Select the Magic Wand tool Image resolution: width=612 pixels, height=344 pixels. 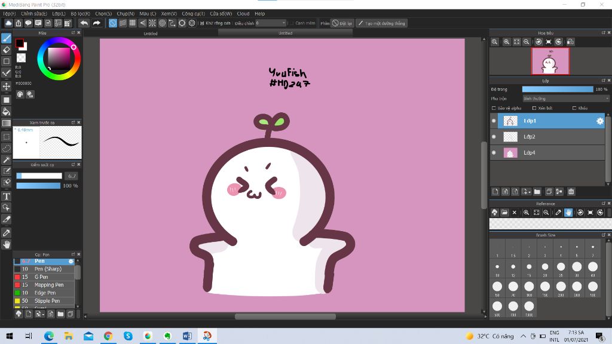coord(6,159)
